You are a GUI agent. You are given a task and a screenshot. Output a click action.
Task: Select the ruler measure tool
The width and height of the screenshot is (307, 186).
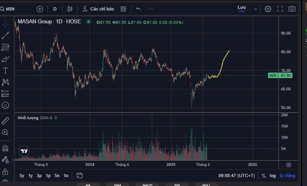[x=5, y=121]
